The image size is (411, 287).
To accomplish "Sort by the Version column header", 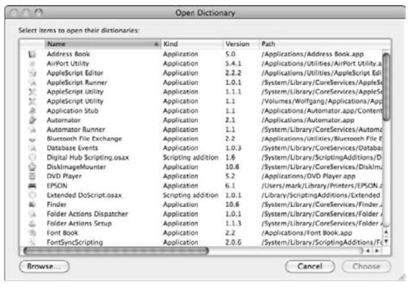I will [x=241, y=44].
